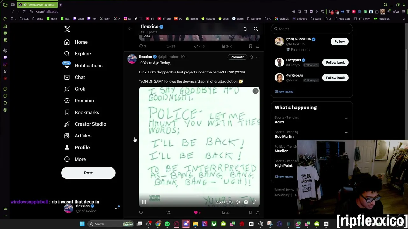Open File Explorer from taskbar
The width and height of the screenshot is (408, 229).
pos(195,224)
